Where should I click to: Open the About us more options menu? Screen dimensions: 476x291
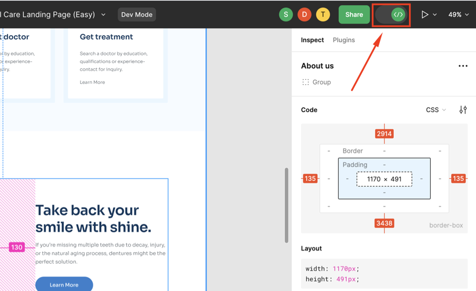[x=463, y=66]
